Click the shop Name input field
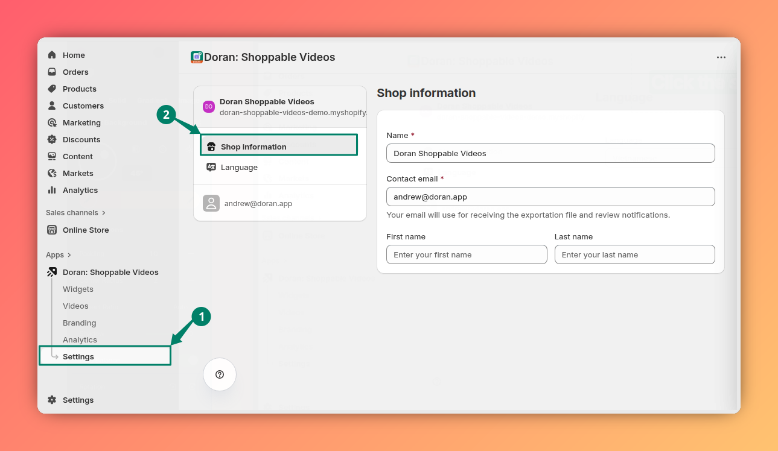 [x=550, y=153]
